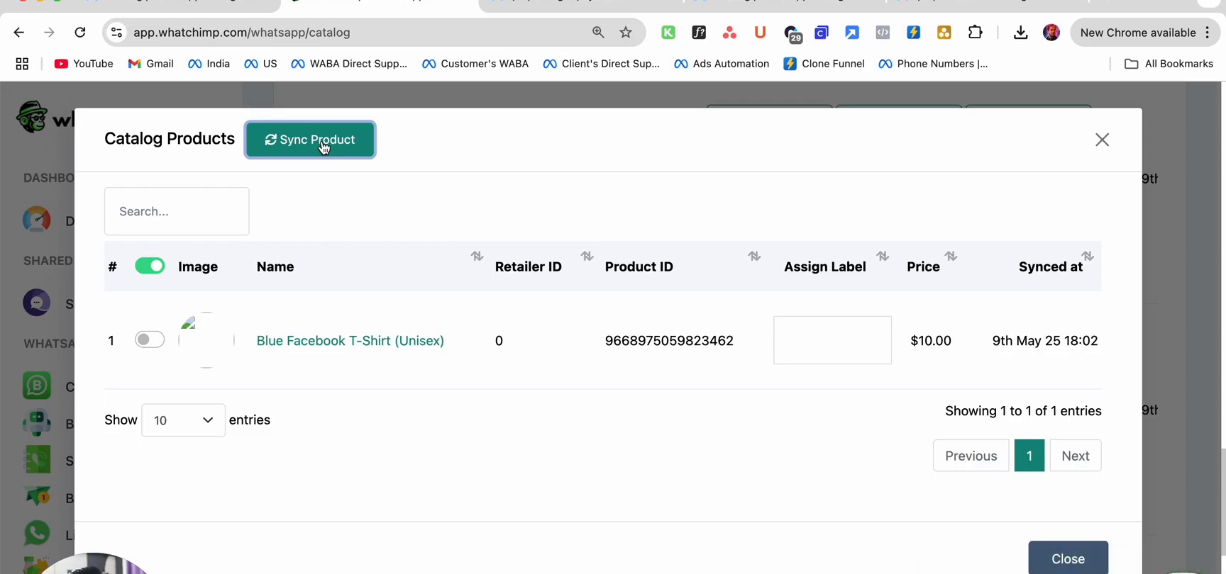The width and height of the screenshot is (1226, 574).
Task: Sort table by Retailer ID column arrows
Action: click(x=587, y=256)
